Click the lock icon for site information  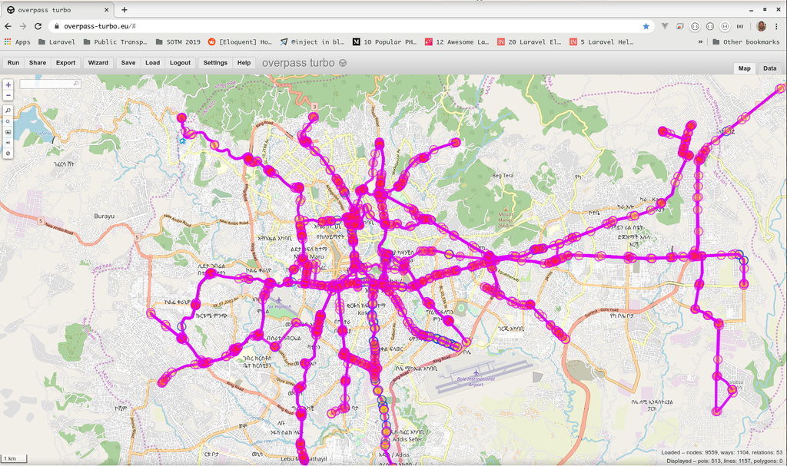tap(57, 26)
